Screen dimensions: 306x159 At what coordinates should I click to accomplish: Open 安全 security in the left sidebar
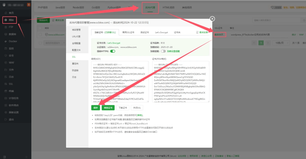point(11,56)
